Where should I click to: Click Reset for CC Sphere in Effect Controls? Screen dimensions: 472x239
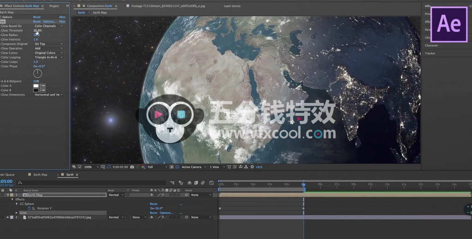click(37, 17)
